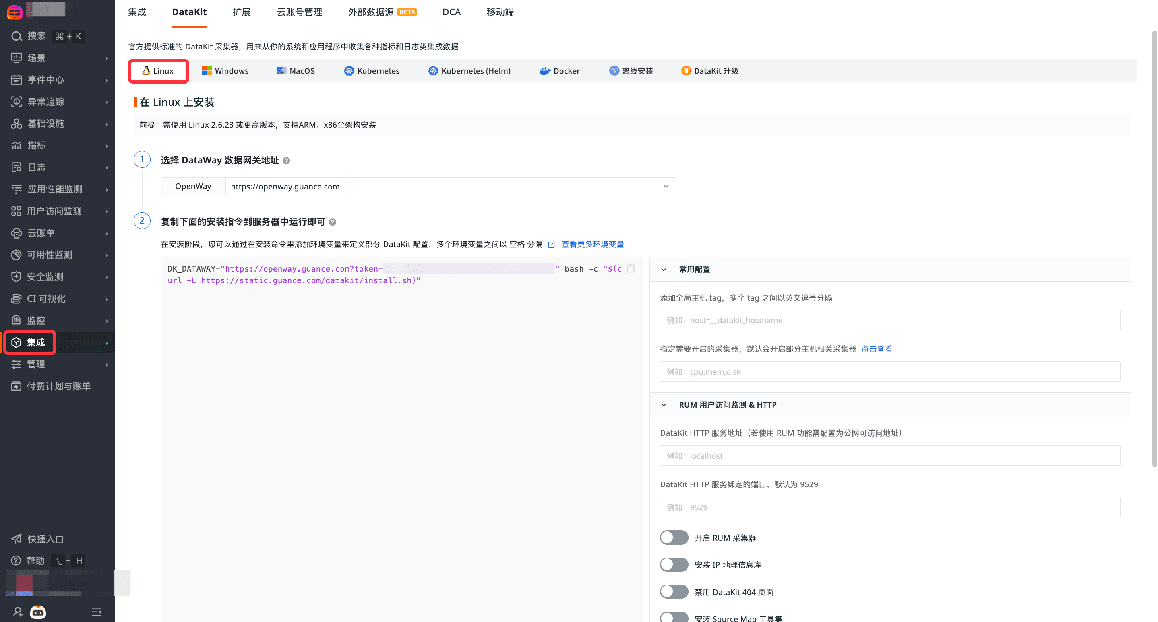
Task: Switch to the 扩展 tab
Action: [242, 12]
